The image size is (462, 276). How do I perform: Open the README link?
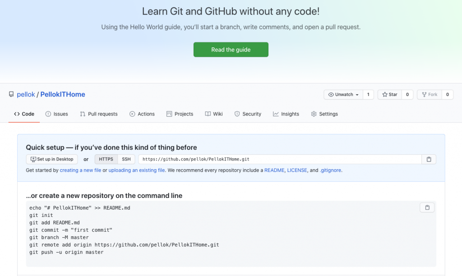click(x=274, y=170)
